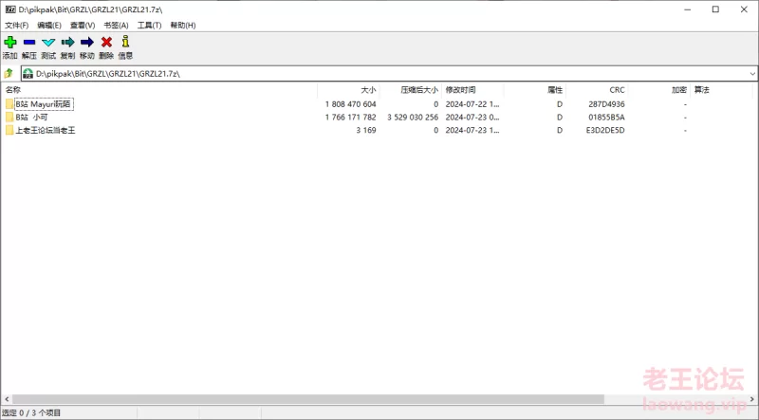The height and width of the screenshot is (420, 759).
Task: Click CRC value 287D4936
Action: pyautogui.click(x=606, y=104)
